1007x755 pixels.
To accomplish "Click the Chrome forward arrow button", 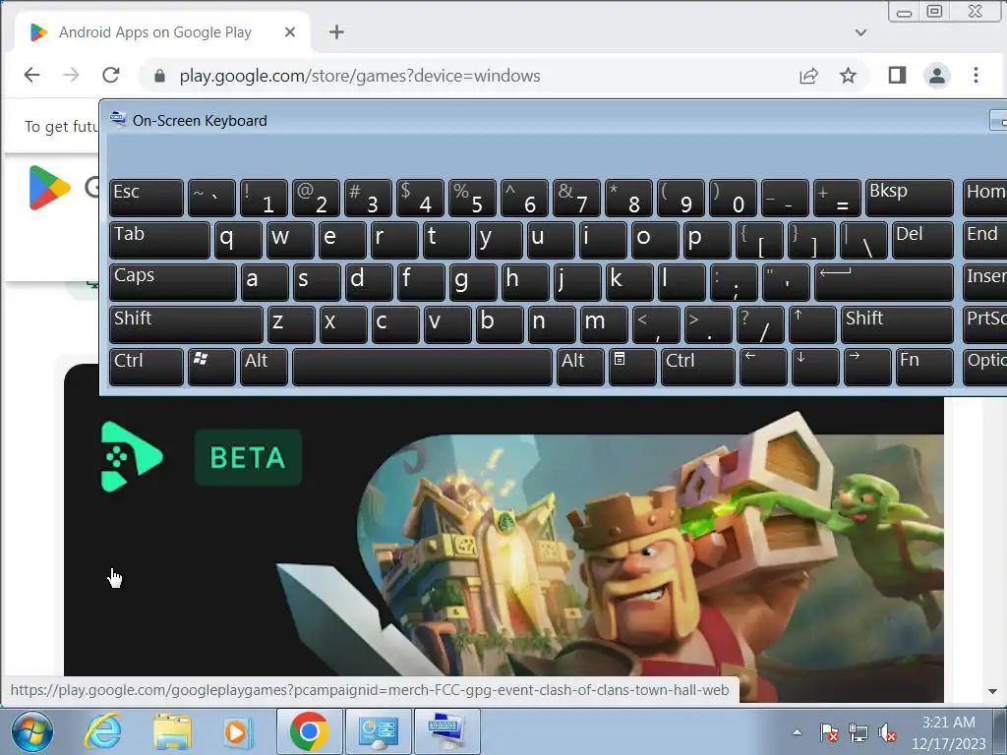I will pos(71,75).
